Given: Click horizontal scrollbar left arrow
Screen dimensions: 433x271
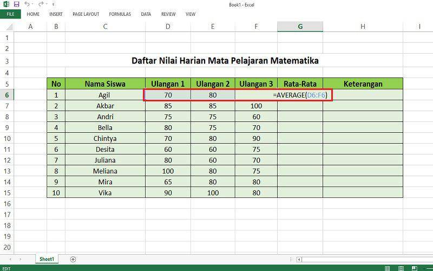Looking at the screenshot, I should [299, 260].
